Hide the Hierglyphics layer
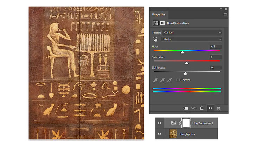 (x=160, y=134)
